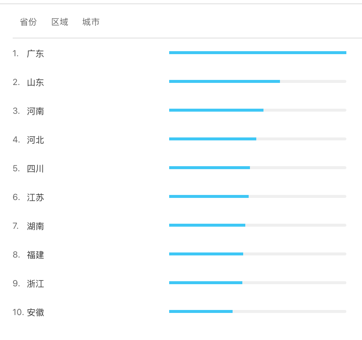Select the 广东 province entry

[36, 54]
